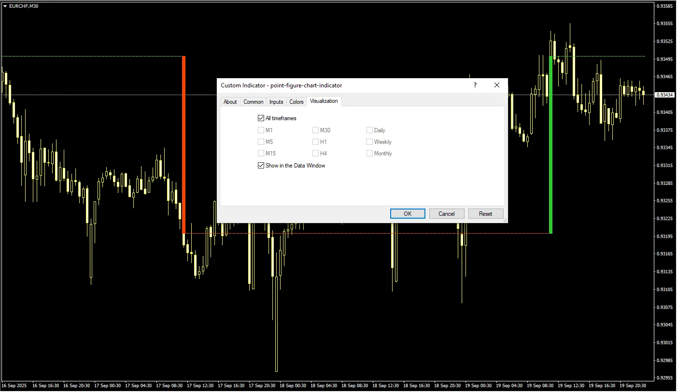Confirm the dialog with OK
The width and height of the screenshot is (677, 392).
[x=408, y=214]
